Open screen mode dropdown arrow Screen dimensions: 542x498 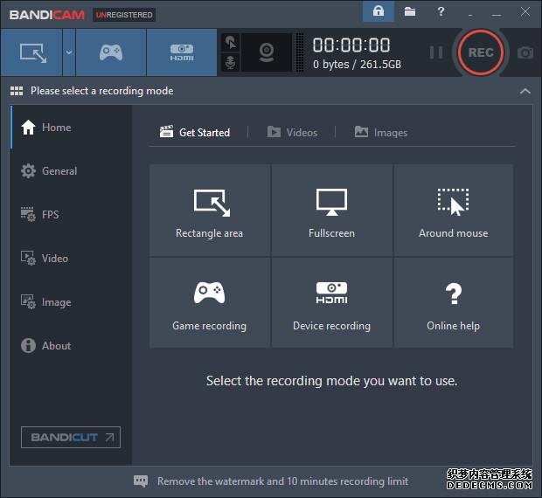[x=69, y=52]
